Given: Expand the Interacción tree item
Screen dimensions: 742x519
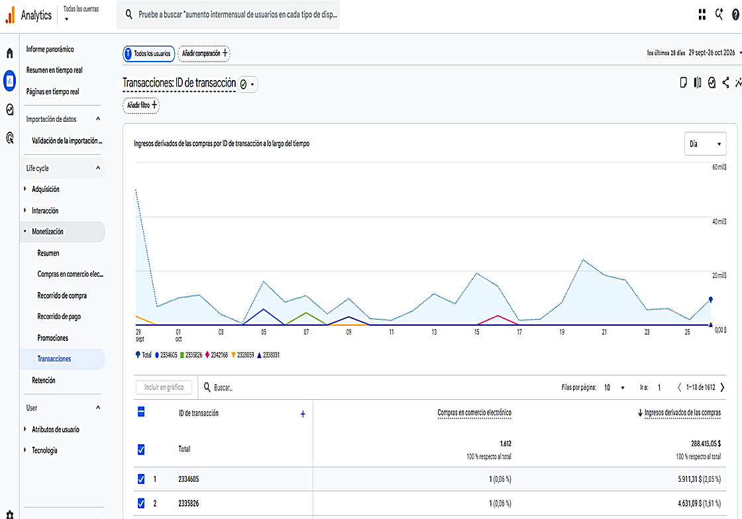Looking at the screenshot, I should click(x=25, y=211).
